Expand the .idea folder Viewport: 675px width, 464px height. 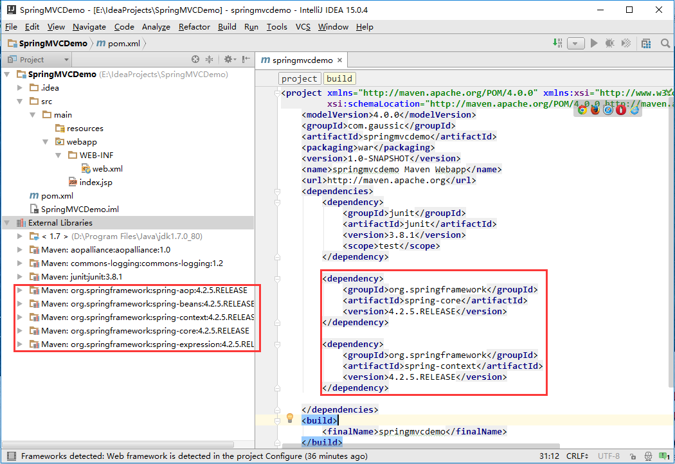[x=20, y=88]
